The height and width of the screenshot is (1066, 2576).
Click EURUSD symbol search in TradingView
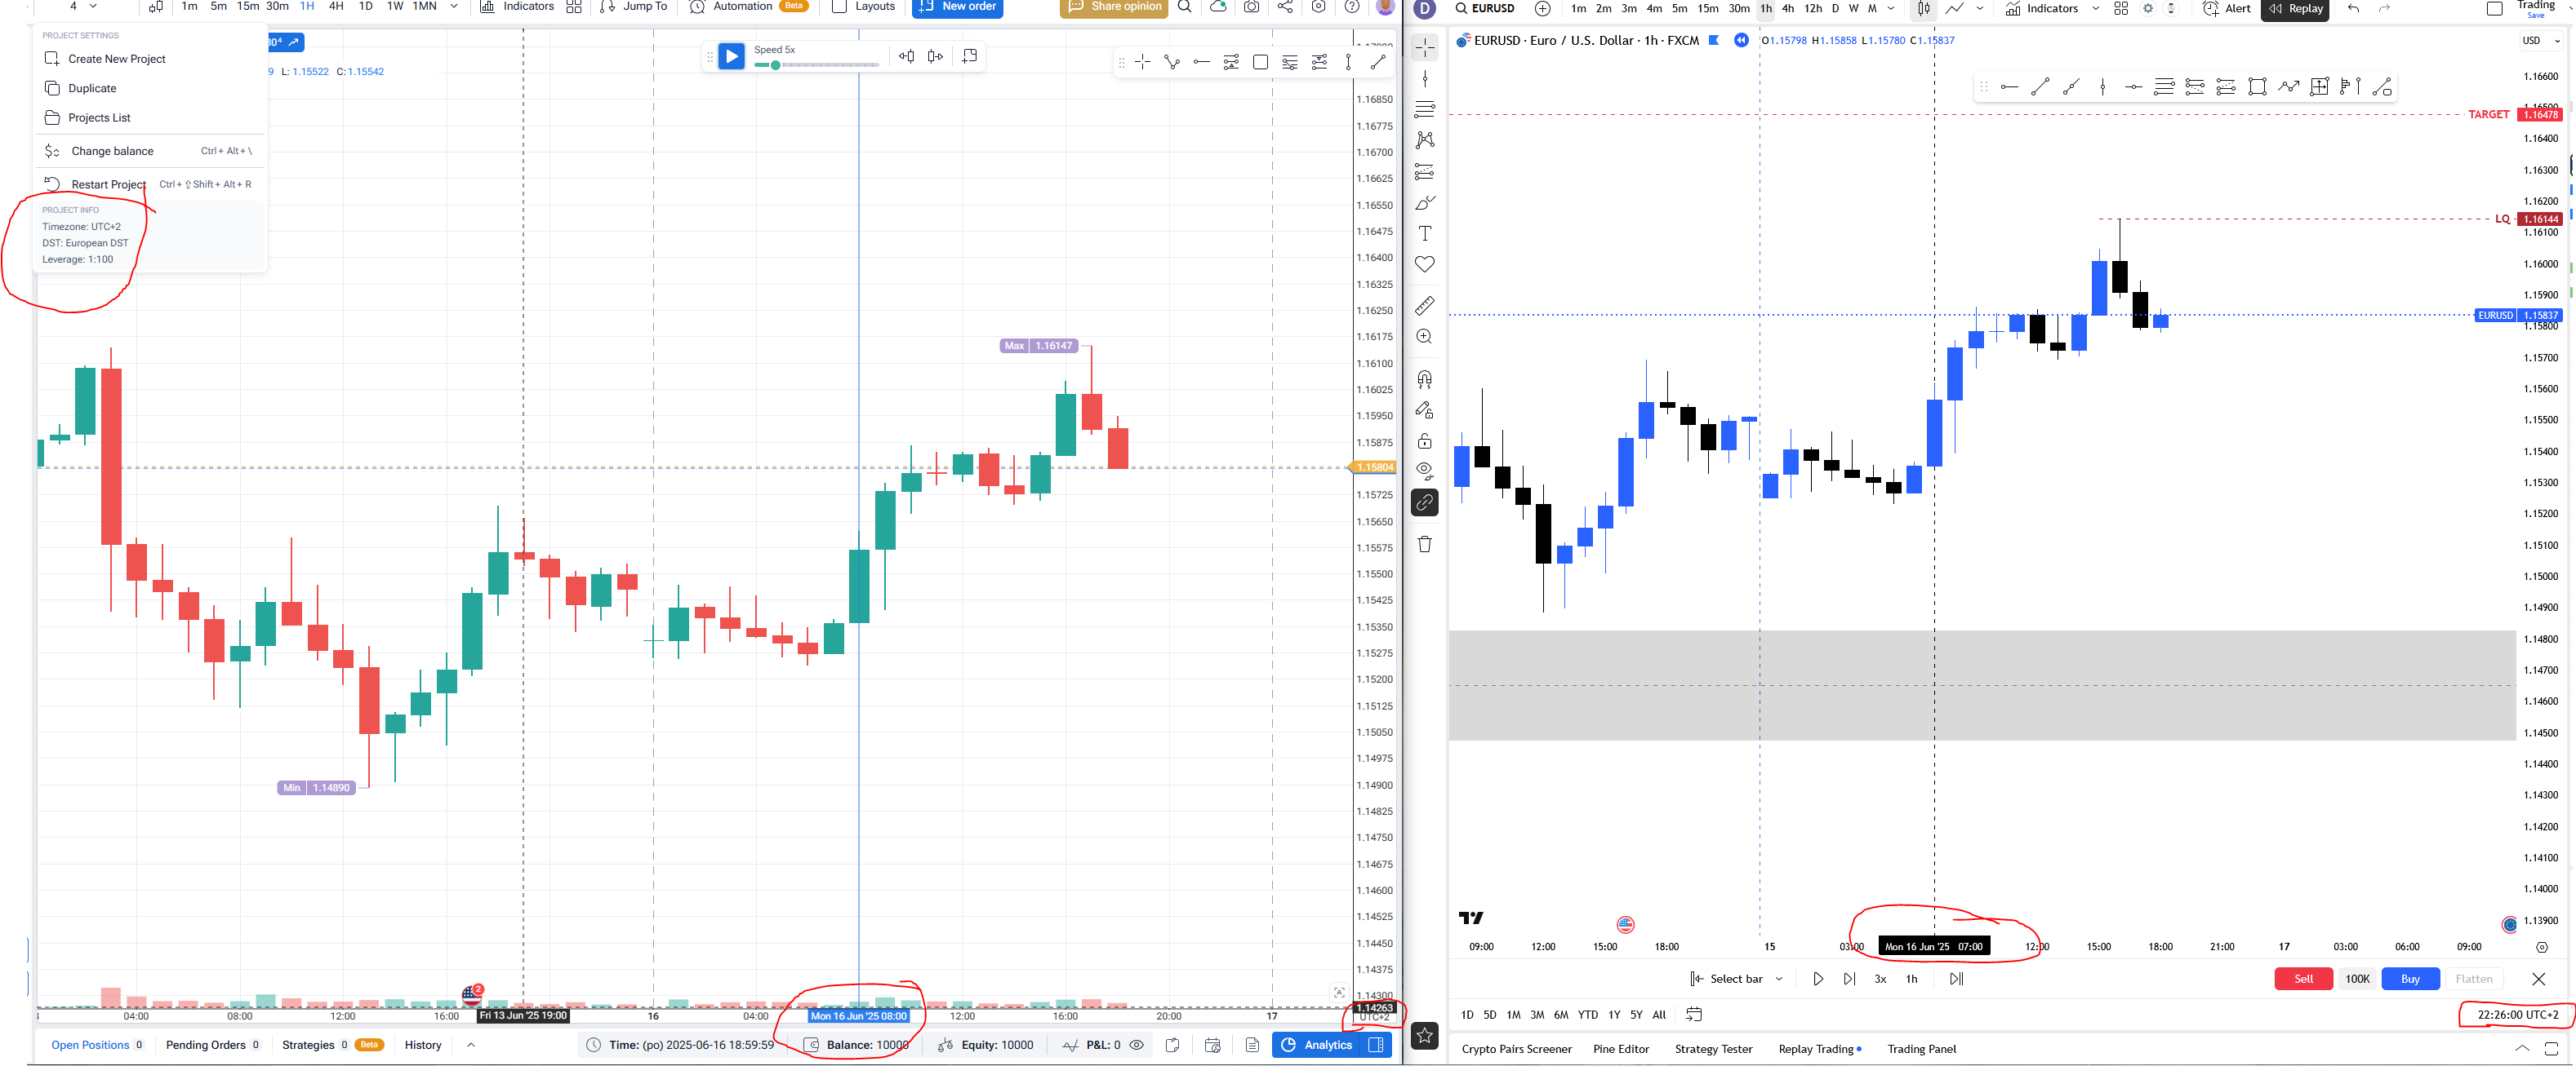1484,8
